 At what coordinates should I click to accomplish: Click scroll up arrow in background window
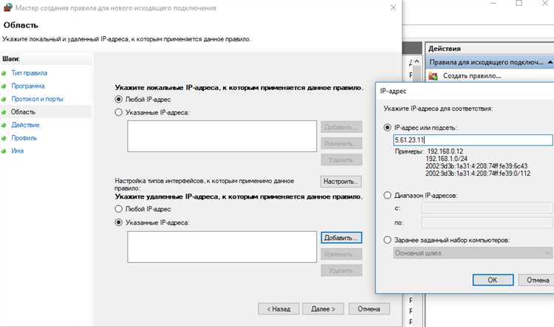(417, 62)
